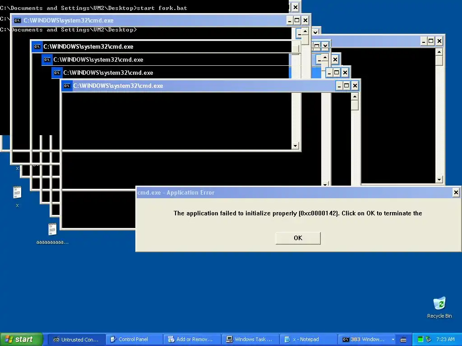Click the cmd icon of the frontmost console window
462x346 pixels.
click(x=67, y=86)
